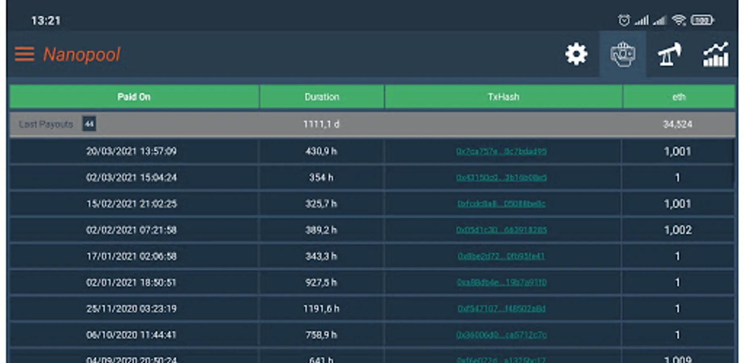Click the 758,9 h duration cell
Viewport: 744px width, 363px height.
[x=321, y=335]
